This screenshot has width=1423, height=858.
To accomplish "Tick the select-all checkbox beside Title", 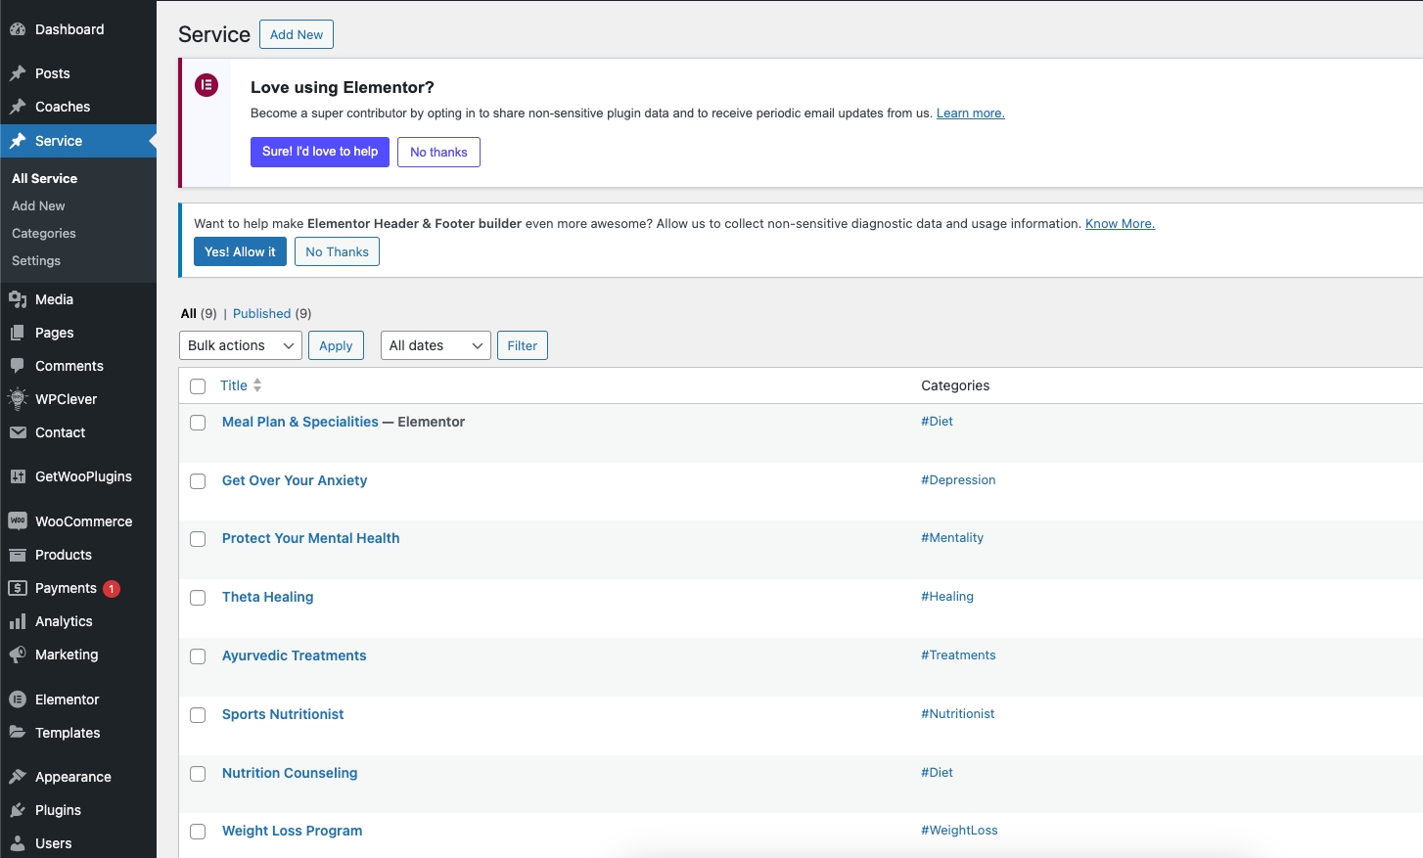I will coord(198,386).
